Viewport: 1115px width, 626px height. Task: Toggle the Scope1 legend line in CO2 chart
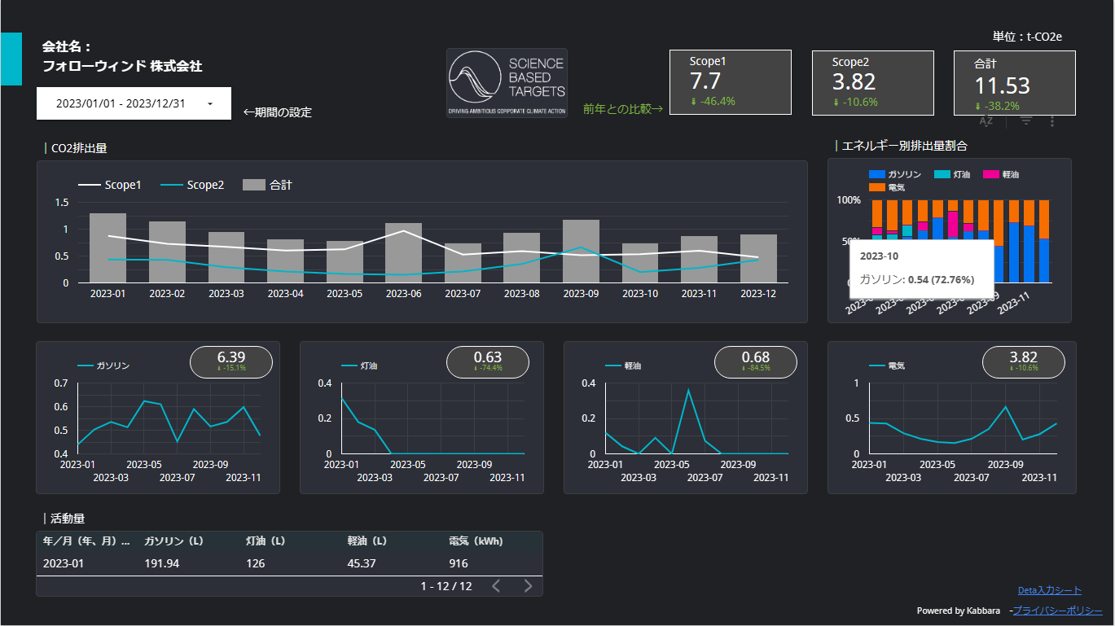[109, 185]
